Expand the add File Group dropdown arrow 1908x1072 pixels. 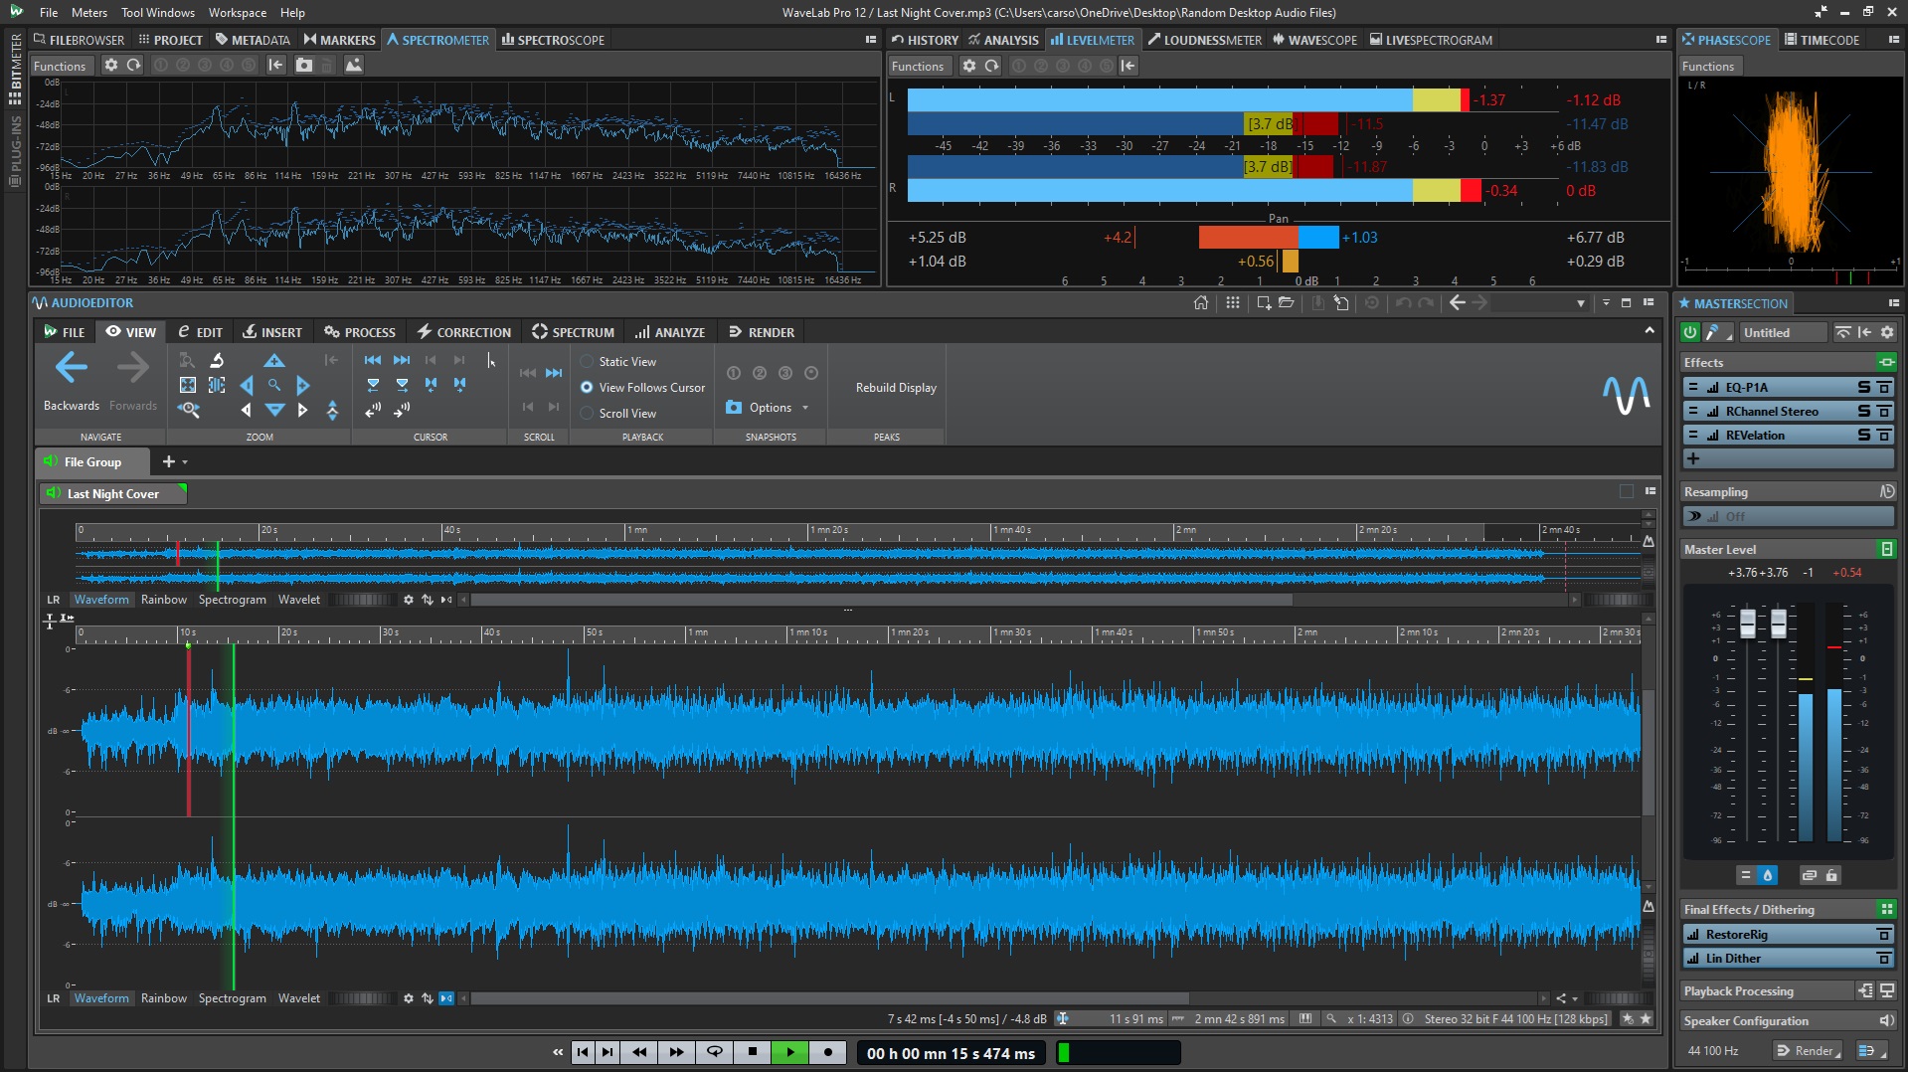[185, 462]
